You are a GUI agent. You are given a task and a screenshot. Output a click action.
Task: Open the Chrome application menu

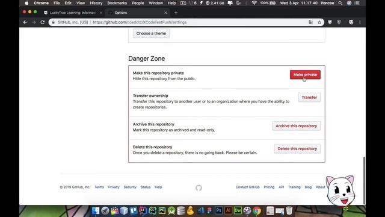tap(41, 3)
